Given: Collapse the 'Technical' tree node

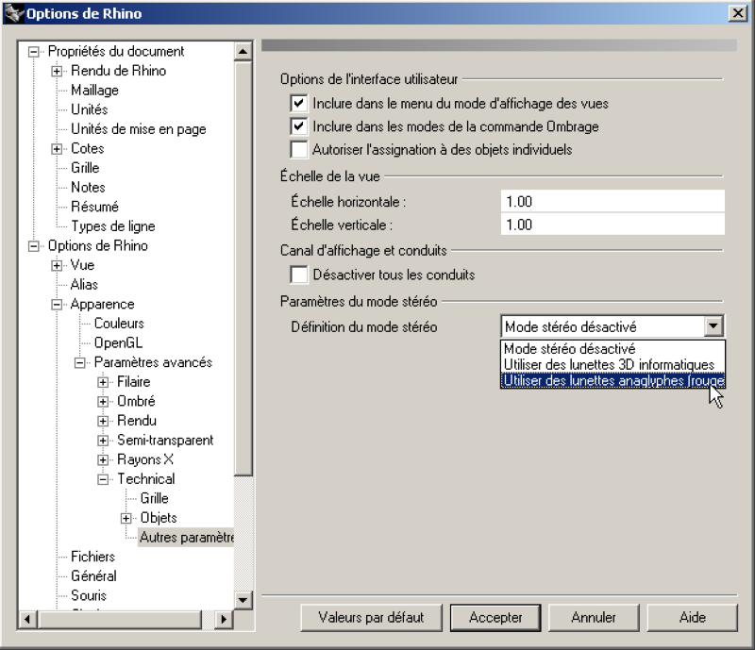Looking at the screenshot, I should pyautogui.click(x=103, y=479).
